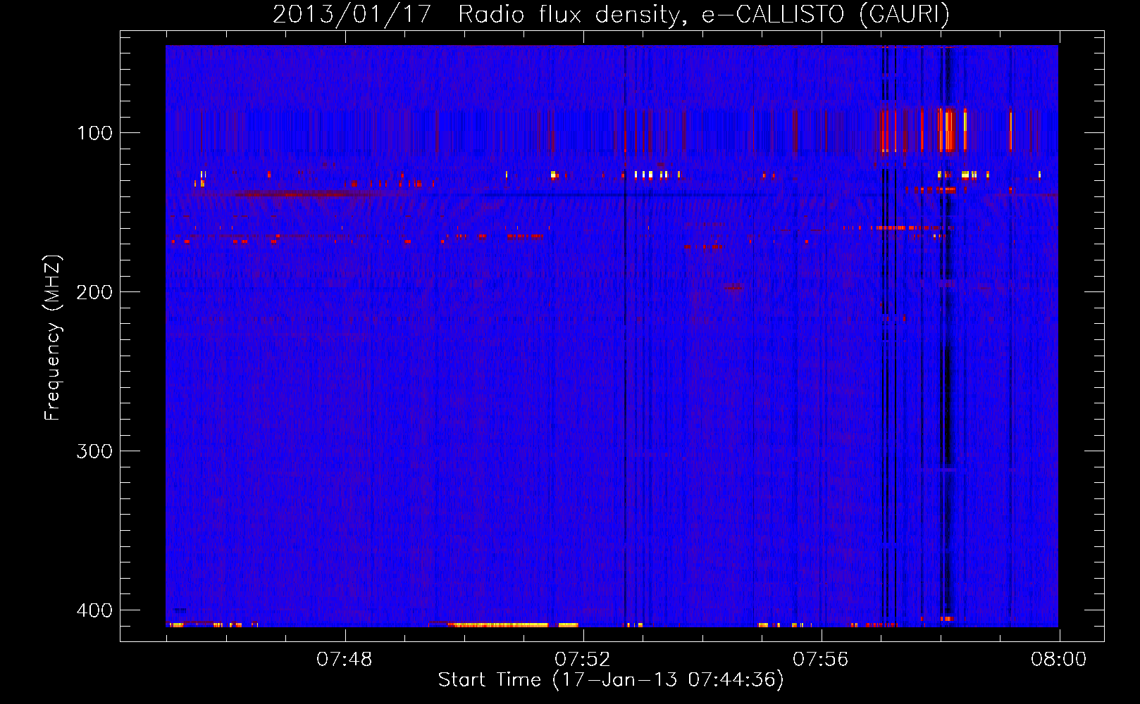Click the 07:56 time tick label
Screen dimensions: 1140x704
(821, 660)
